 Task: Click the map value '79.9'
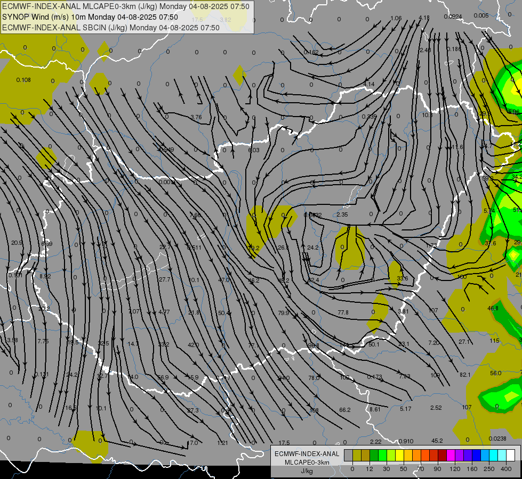pyautogui.click(x=284, y=313)
